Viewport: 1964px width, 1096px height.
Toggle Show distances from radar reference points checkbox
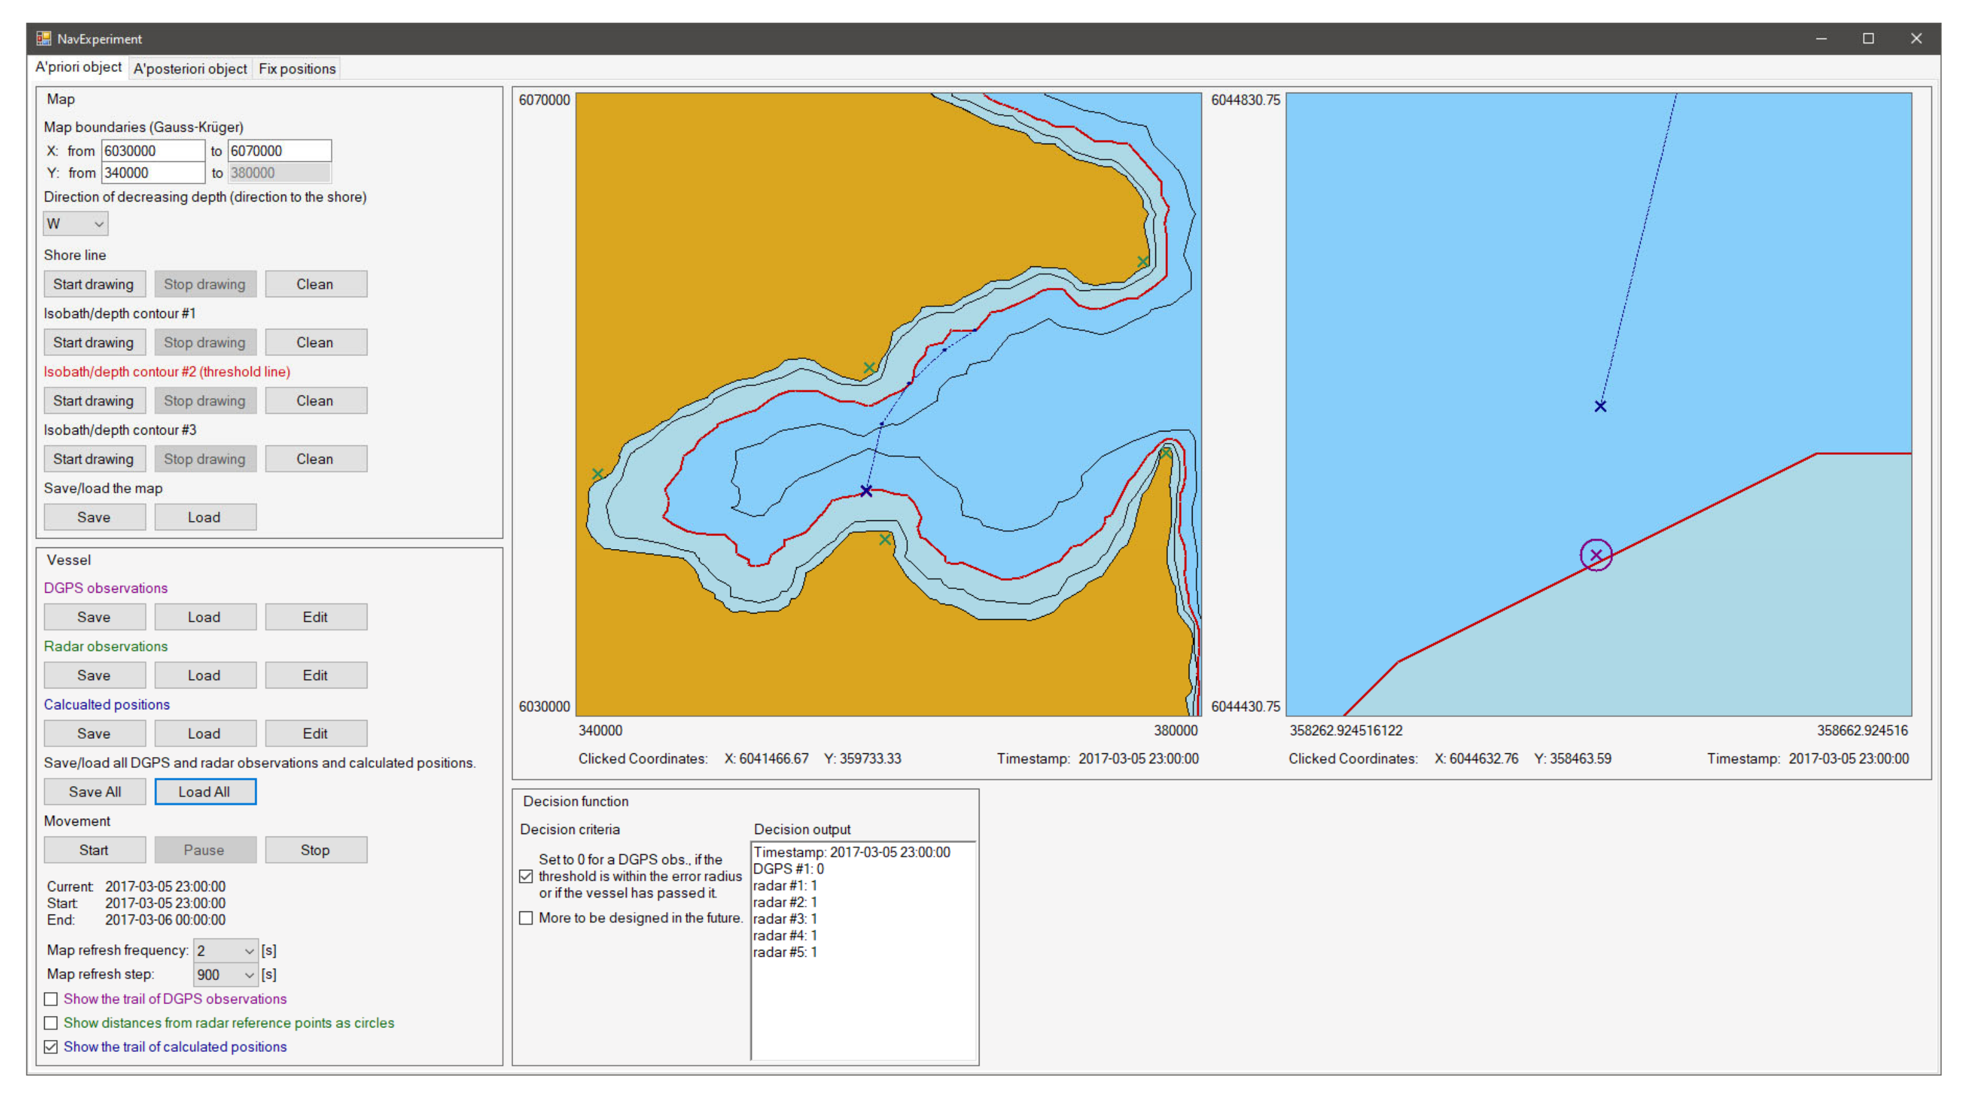click(x=51, y=1023)
